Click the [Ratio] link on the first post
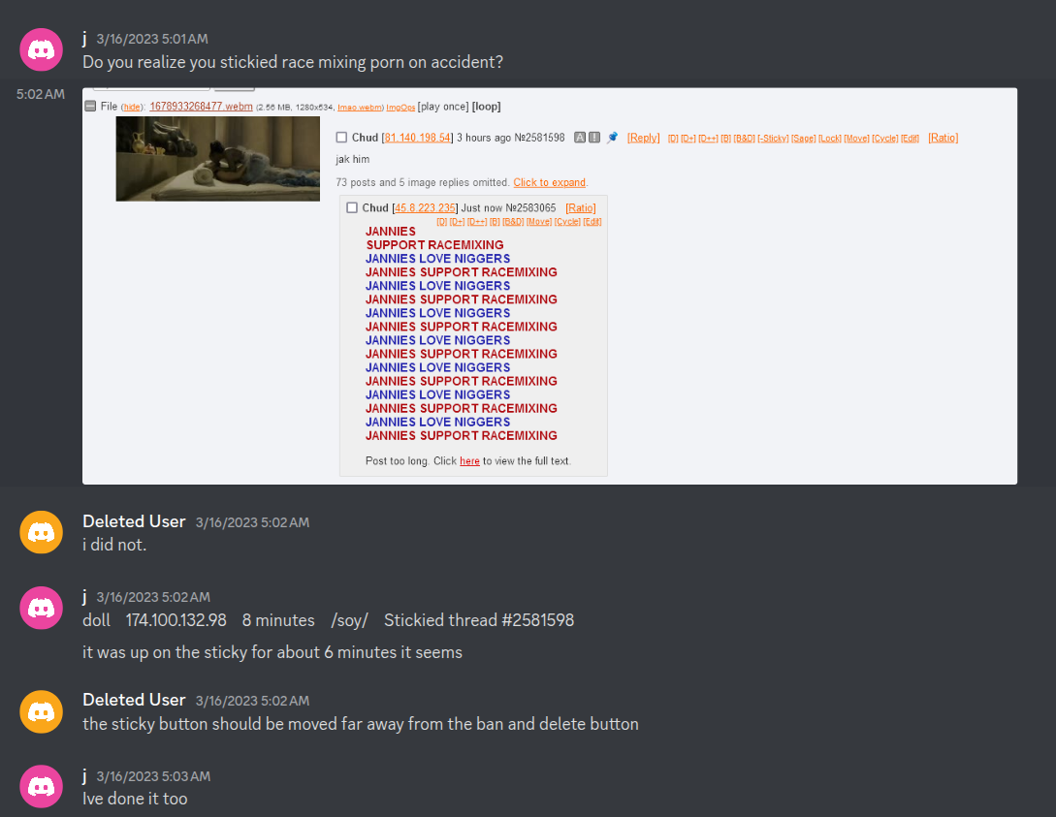 pyautogui.click(x=943, y=138)
